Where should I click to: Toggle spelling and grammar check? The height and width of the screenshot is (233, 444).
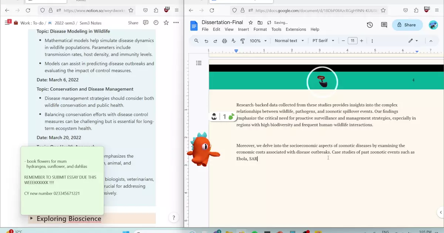point(233,41)
